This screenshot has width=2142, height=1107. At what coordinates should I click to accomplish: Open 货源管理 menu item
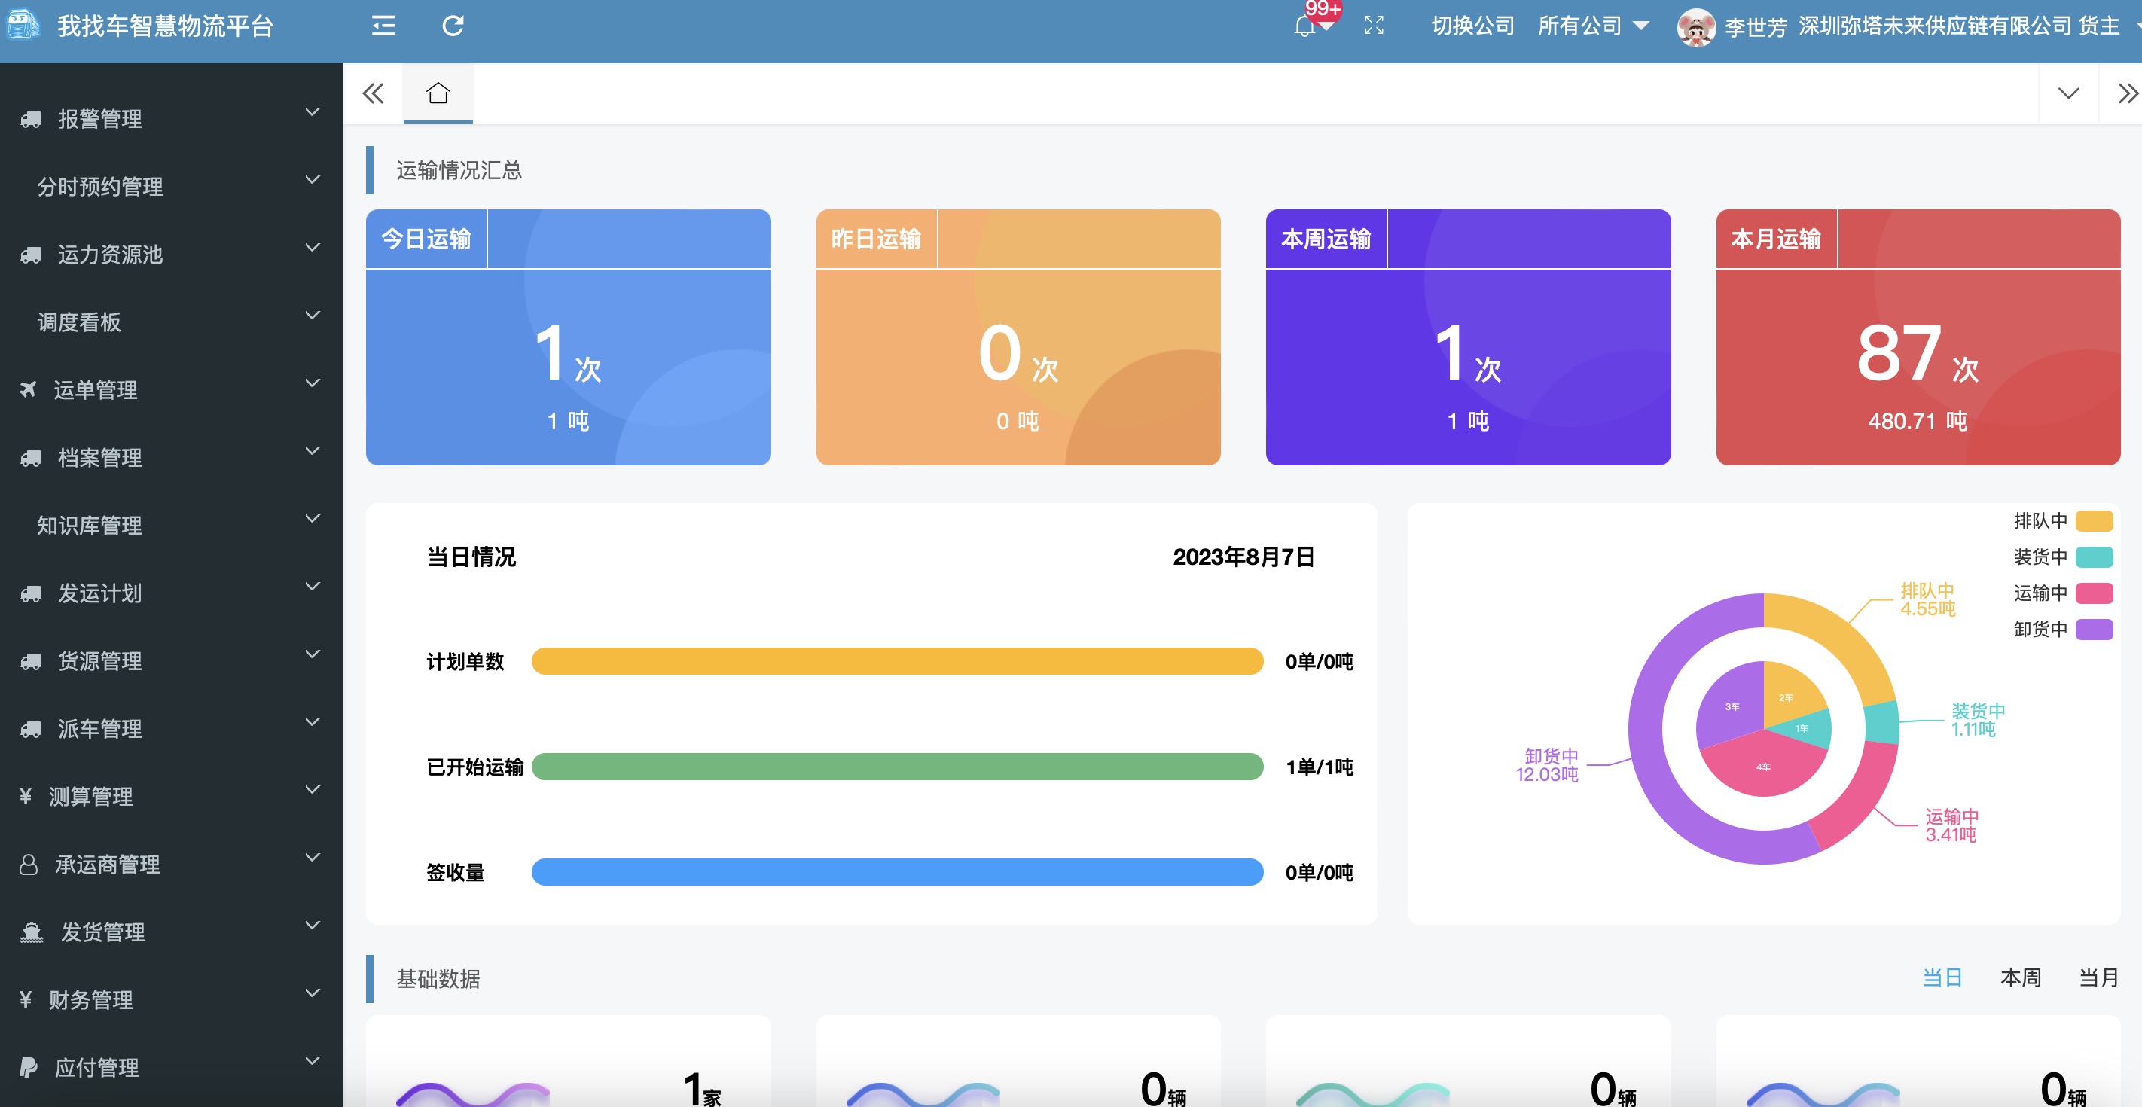click(x=171, y=661)
